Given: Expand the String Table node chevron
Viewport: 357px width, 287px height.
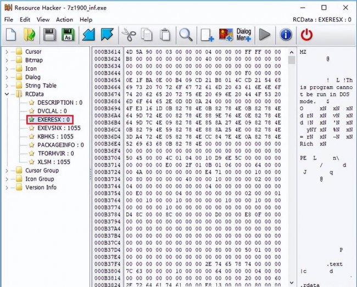Looking at the screenshot, I should pyautogui.click(x=7, y=86).
